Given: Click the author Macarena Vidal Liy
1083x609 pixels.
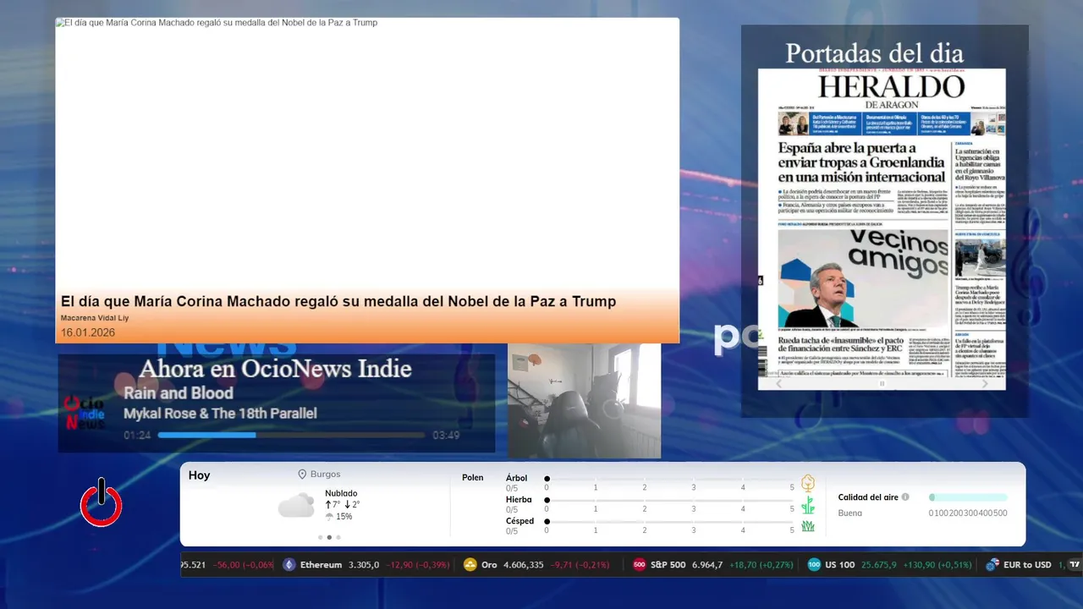Looking at the screenshot, I should click(95, 318).
